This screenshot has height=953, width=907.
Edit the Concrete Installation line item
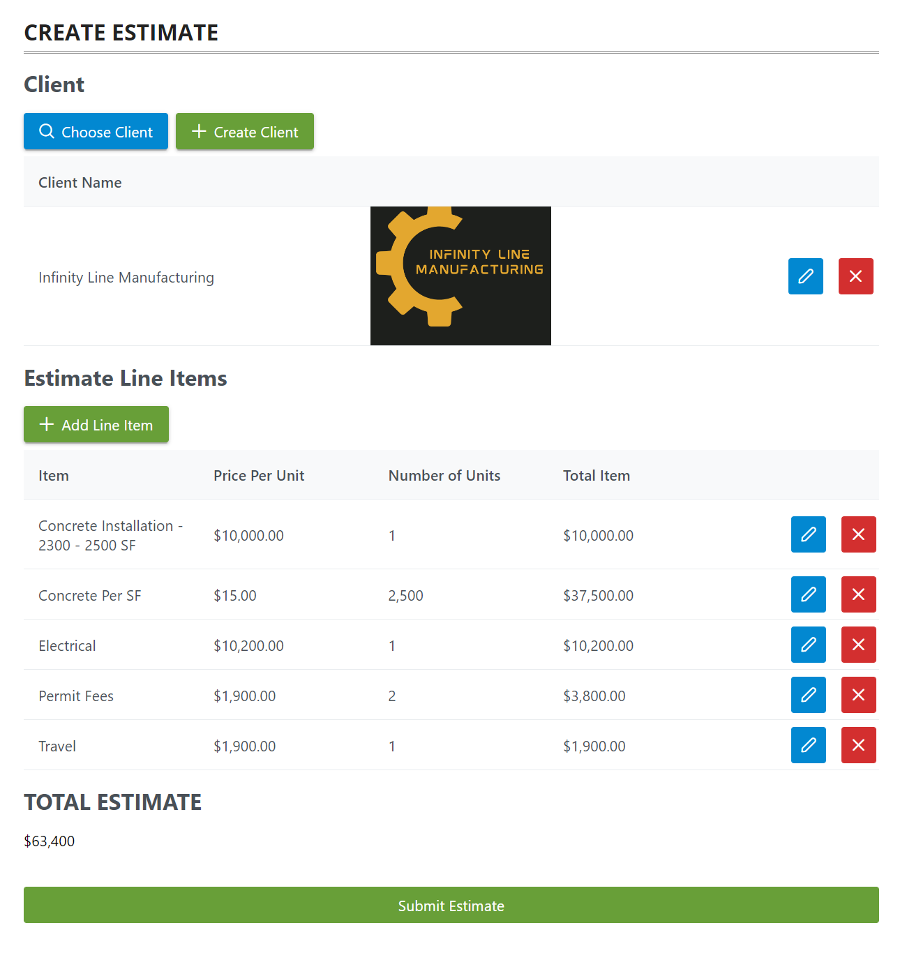pyautogui.click(x=808, y=534)
